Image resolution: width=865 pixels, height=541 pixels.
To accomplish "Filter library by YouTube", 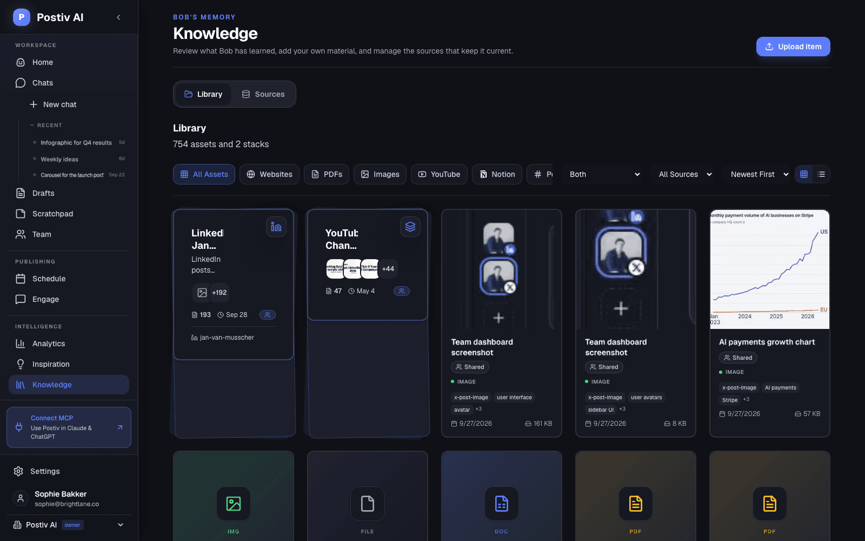I will pyautogui.click(x=439, y=174).
